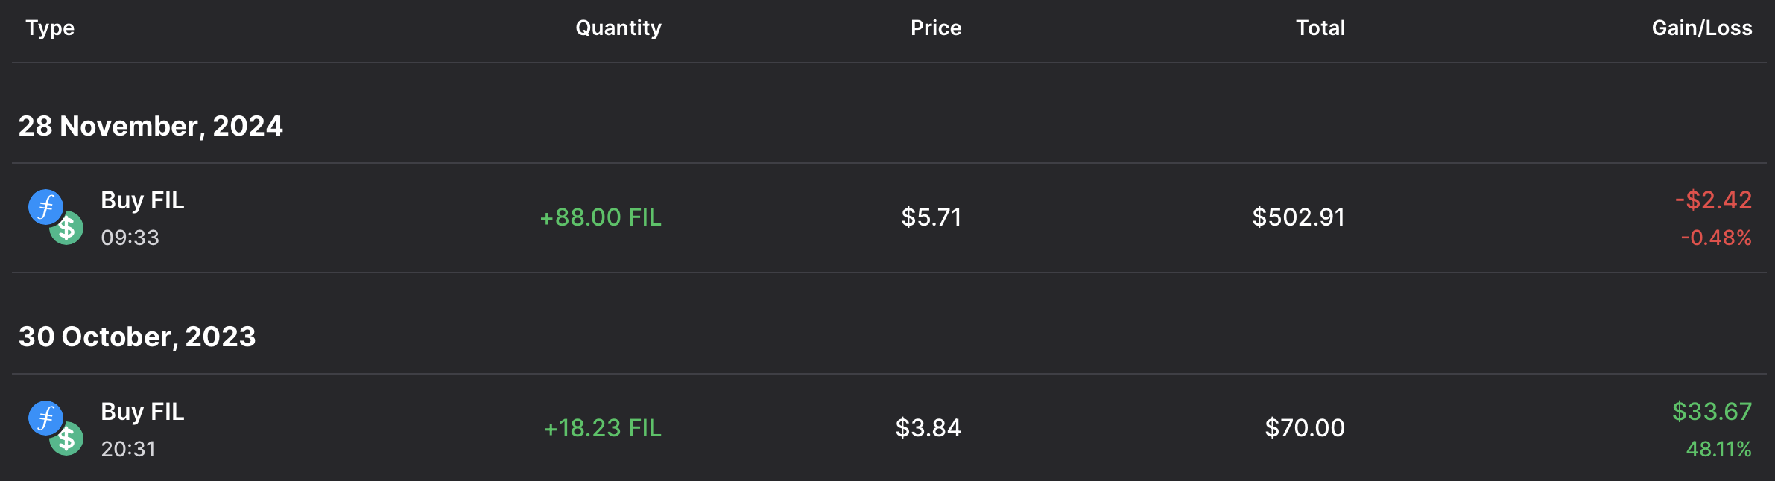The height and width of the screenshot is (481, 1775).
Task: Open the Buy FIL transaction from 09:33
Action: pyautogui.click(x=142, y=200)
